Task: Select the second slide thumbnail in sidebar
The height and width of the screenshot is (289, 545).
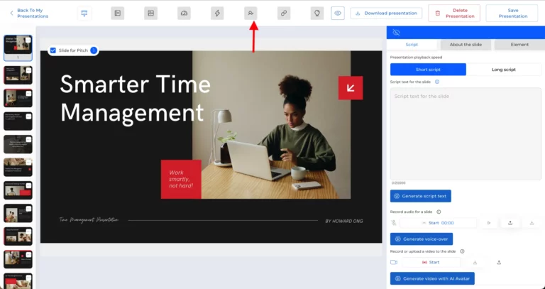Action: (18, 75)
